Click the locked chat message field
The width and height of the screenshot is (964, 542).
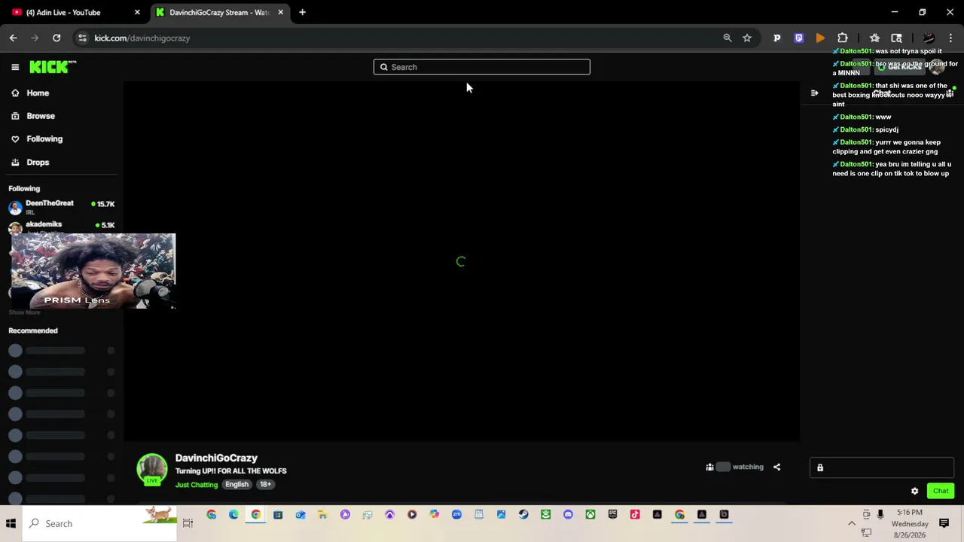coord(882,467)
